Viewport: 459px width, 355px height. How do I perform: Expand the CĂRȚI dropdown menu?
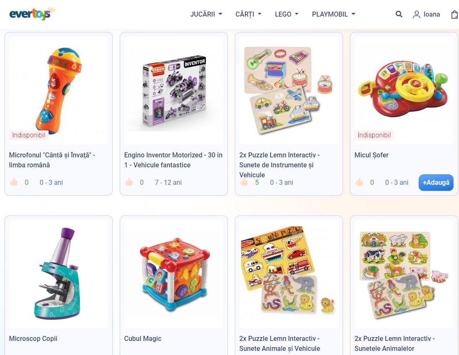pyautogui.click(x=248, y=15)
